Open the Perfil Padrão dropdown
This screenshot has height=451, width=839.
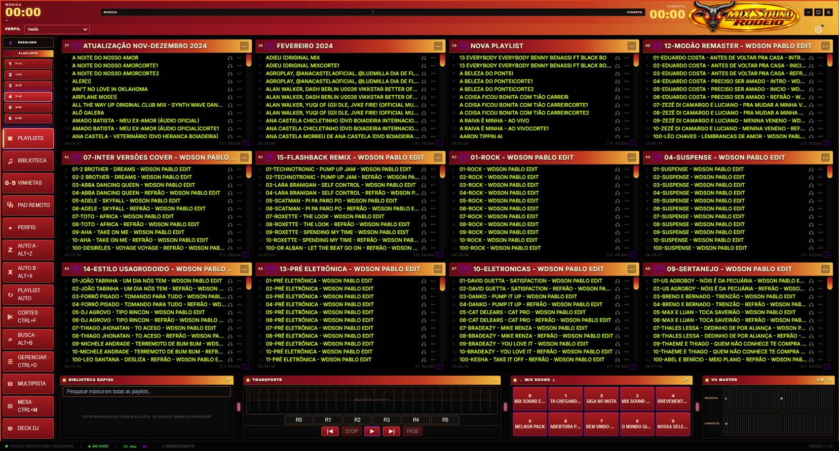tap(57, 29)
